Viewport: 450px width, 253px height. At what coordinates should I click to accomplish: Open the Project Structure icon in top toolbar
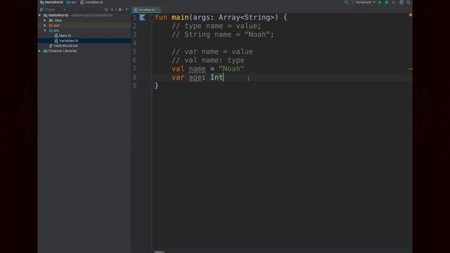click(x=401, y=2)
